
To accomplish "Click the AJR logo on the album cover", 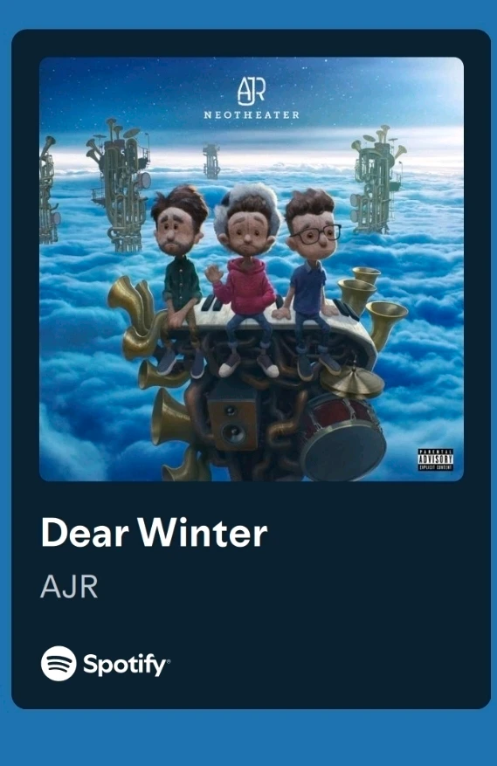I will 252,91.
